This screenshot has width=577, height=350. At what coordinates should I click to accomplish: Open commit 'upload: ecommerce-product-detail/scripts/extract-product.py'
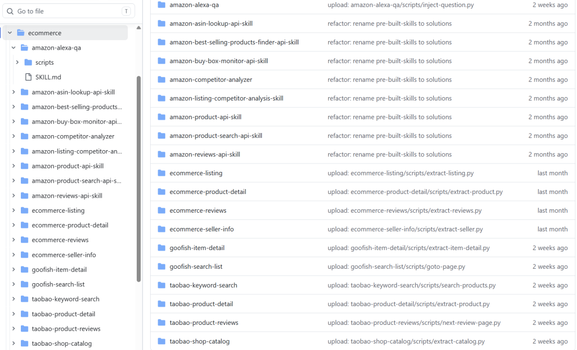click(x=415, y=192)
